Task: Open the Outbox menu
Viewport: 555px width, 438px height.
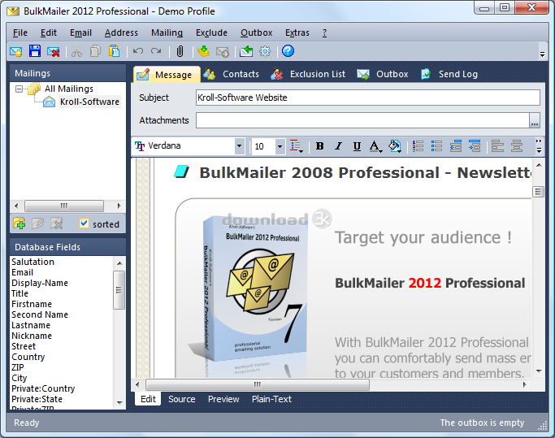Action: click(x=257, y=33)
